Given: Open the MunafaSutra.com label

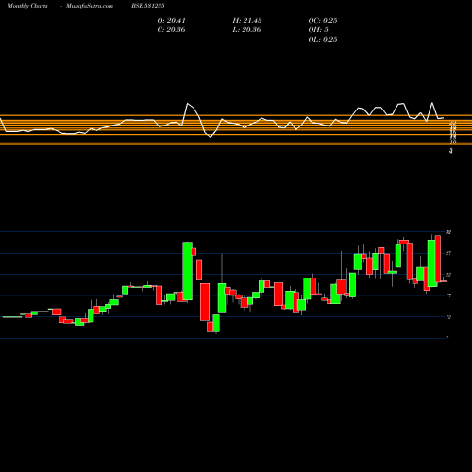Looking at the screenshot, I should pos(90,6).
